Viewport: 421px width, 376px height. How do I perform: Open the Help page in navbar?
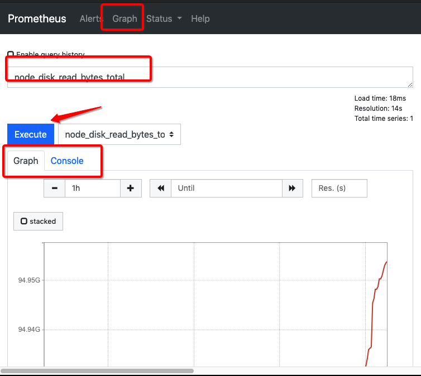click(x=200, y=18)
